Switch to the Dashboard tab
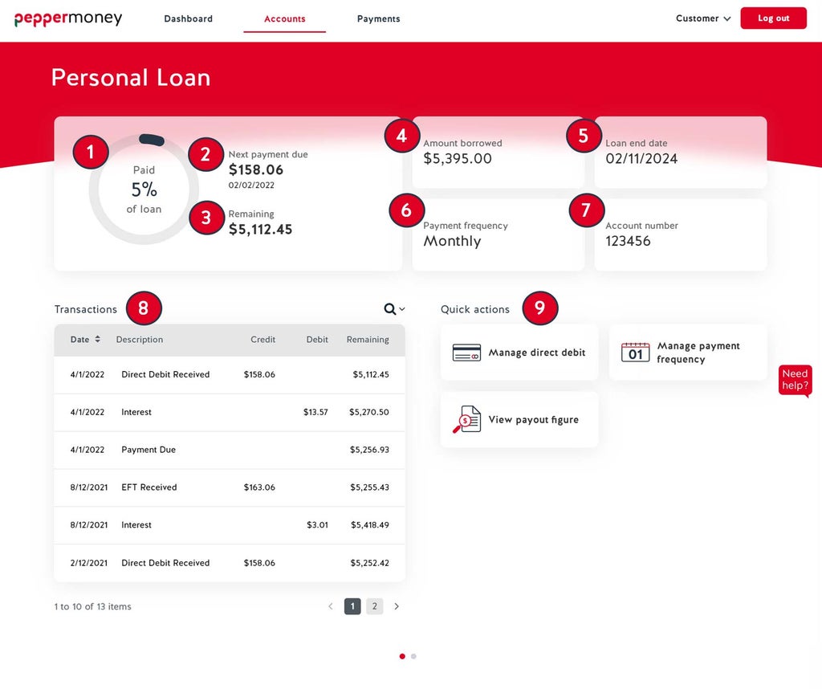This screenshot has height=689, width=822. pos(188,18)
